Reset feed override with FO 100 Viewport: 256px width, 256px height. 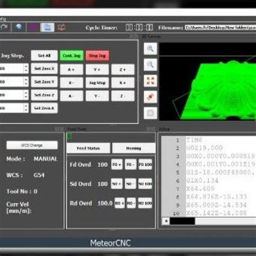click(145, 164)
